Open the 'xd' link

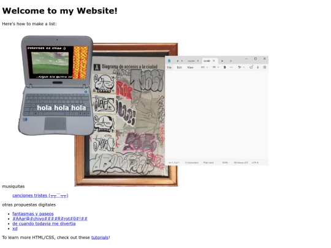click(15, 228)
